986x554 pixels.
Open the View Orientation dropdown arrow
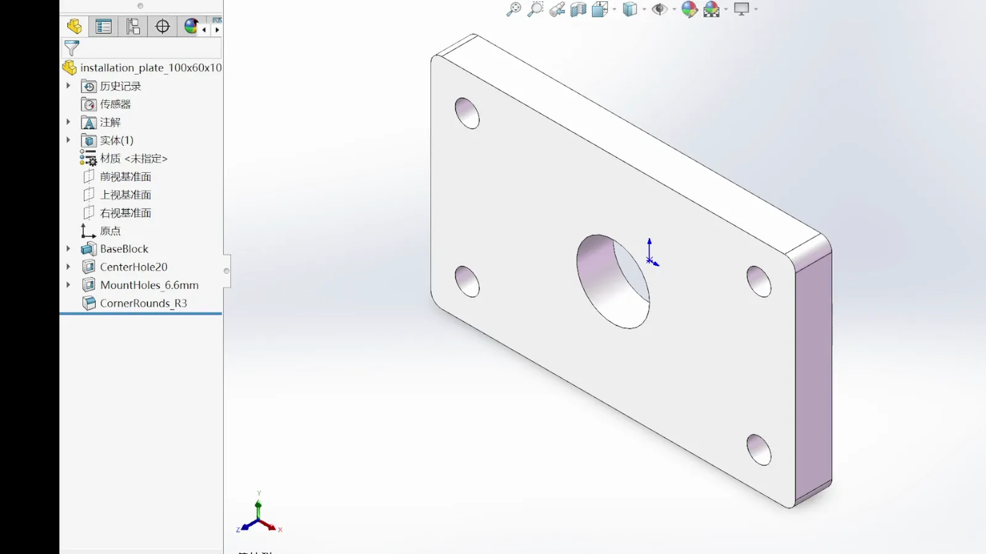[614, 9]
